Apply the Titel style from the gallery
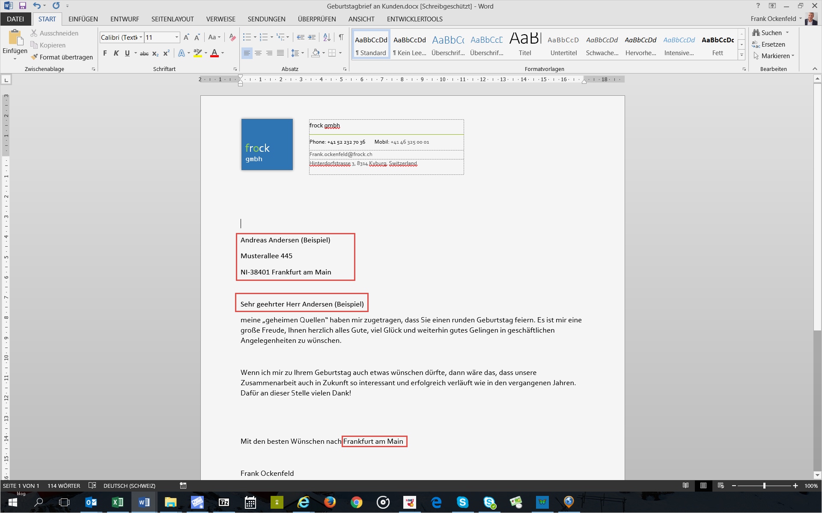The height and width of the screenshot is (513, 822). (x=524, y=43)
